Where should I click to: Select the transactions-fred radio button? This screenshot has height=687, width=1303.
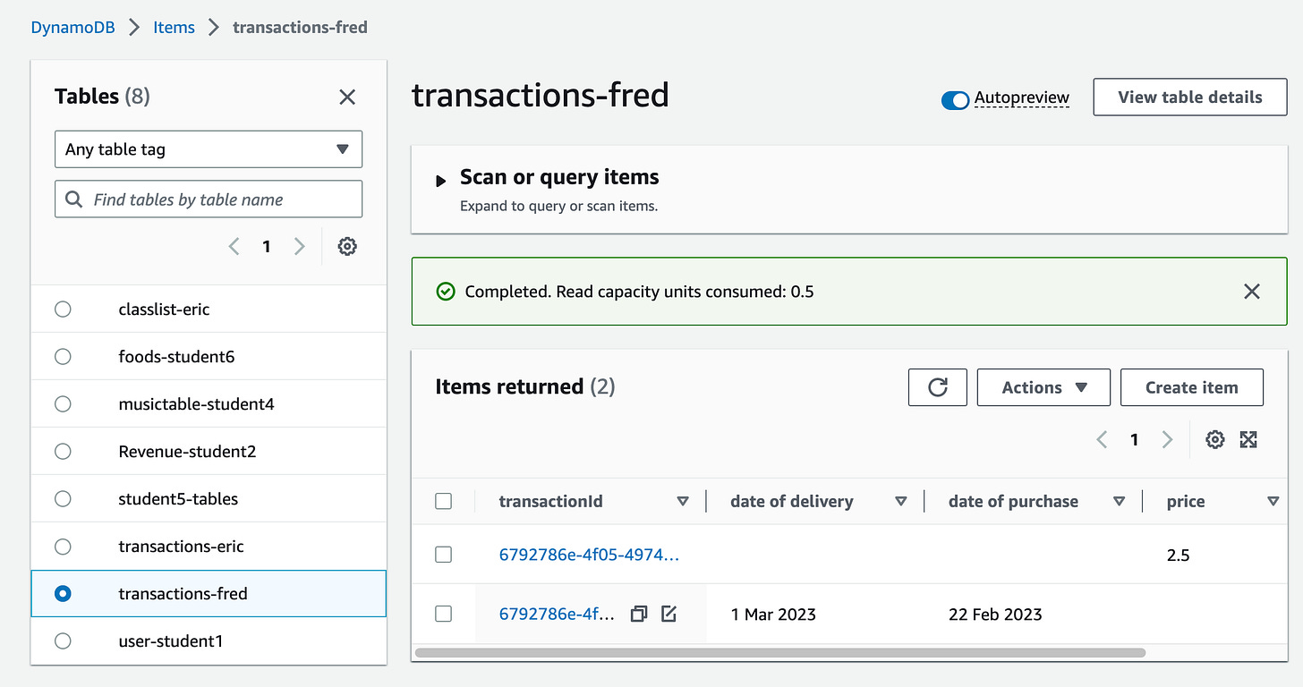point(63,593)
